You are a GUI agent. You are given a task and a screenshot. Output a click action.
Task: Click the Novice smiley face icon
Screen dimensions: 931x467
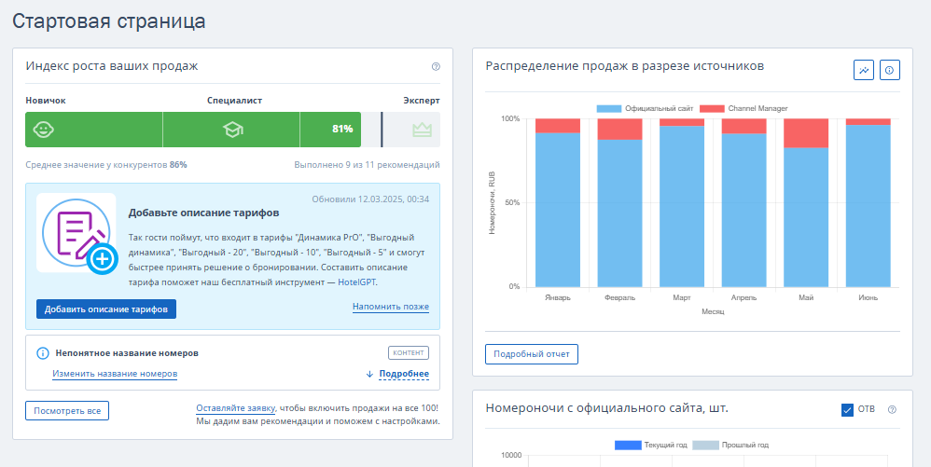(x=43, y=130)
